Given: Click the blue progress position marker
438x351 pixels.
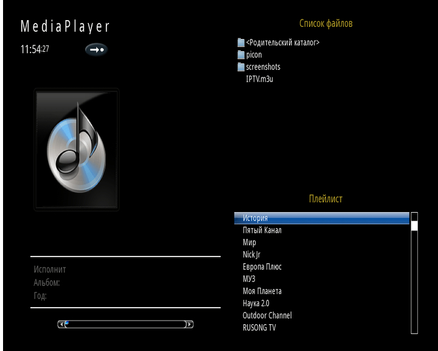Looking at the screenshot, I should pos(67,324).
